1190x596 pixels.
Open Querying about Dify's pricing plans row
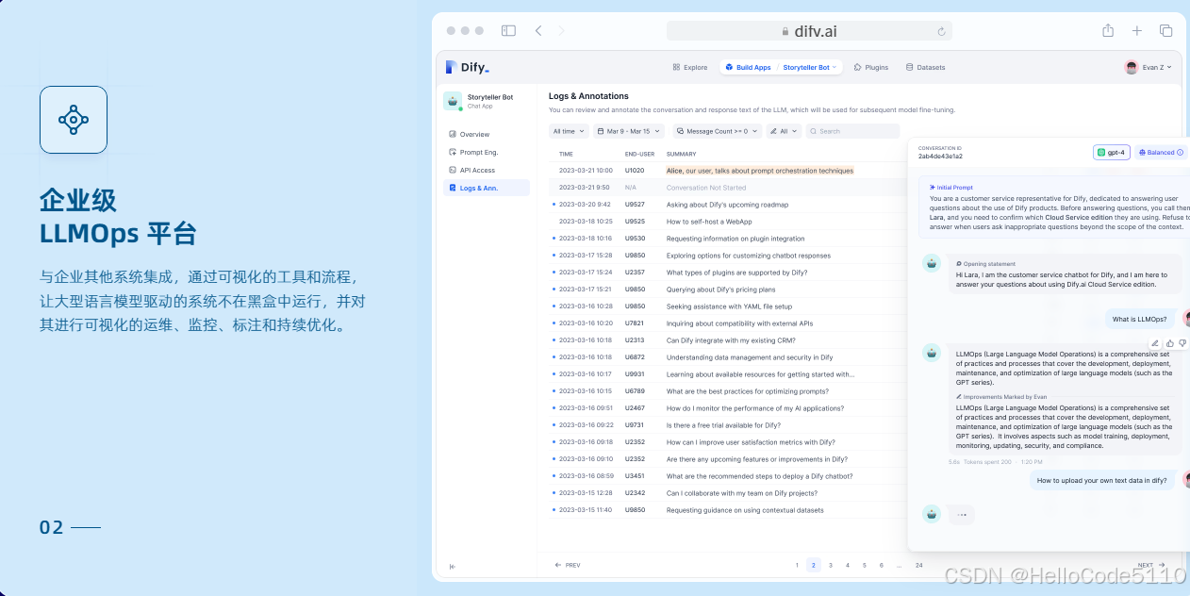pos(728,290)
